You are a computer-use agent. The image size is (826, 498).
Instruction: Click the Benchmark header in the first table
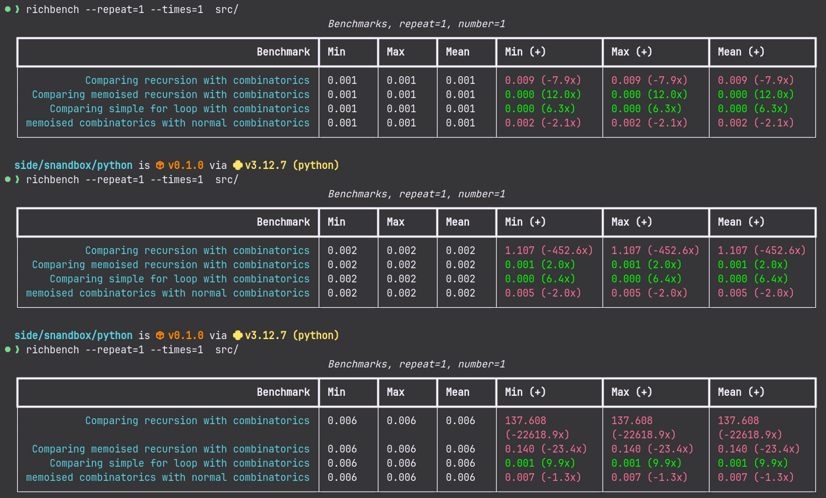(x=283, y=52)
